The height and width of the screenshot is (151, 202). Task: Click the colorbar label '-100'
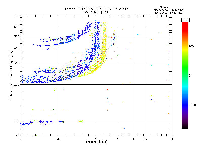(x=192, y=105)
